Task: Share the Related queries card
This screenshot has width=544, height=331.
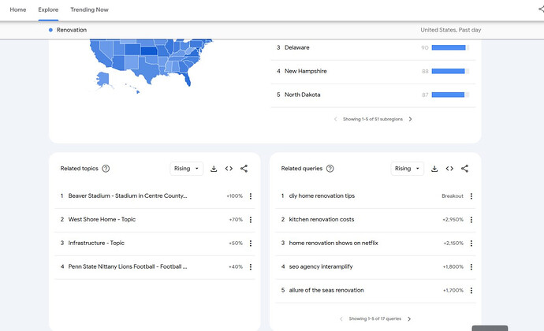Action: tap(464, 169)
